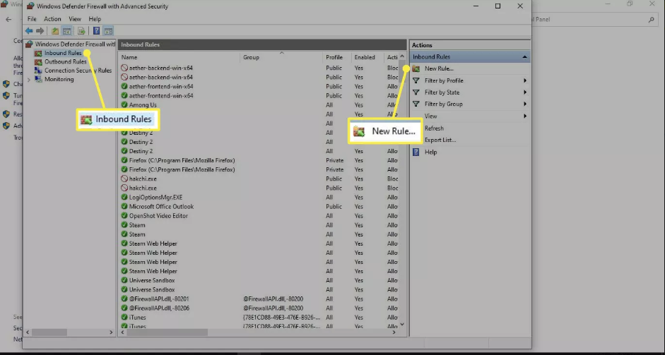665x355 pixels.
Task: Open the File menu
Action: [x=32, y=19]
